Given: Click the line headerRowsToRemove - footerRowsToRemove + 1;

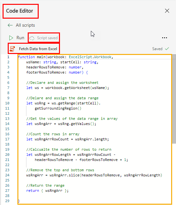Looking at the screenshot, I should tap(81, 160).
